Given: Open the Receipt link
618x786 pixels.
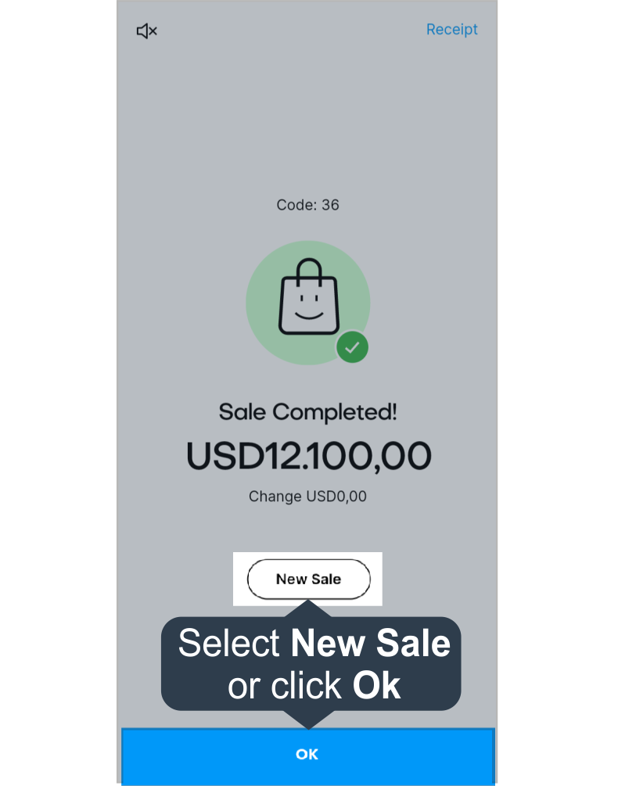Looking at the screenshot, I should click(451, 30).
